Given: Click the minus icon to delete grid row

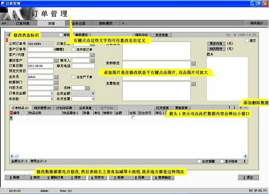Looking at the screenshot, I should pos(246,108).
